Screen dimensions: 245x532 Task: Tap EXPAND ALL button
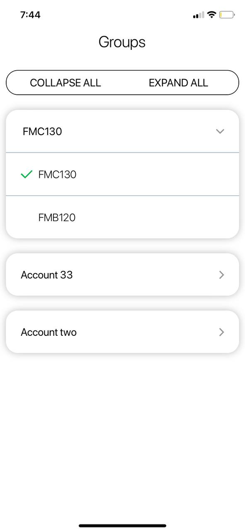click(178, 83)
